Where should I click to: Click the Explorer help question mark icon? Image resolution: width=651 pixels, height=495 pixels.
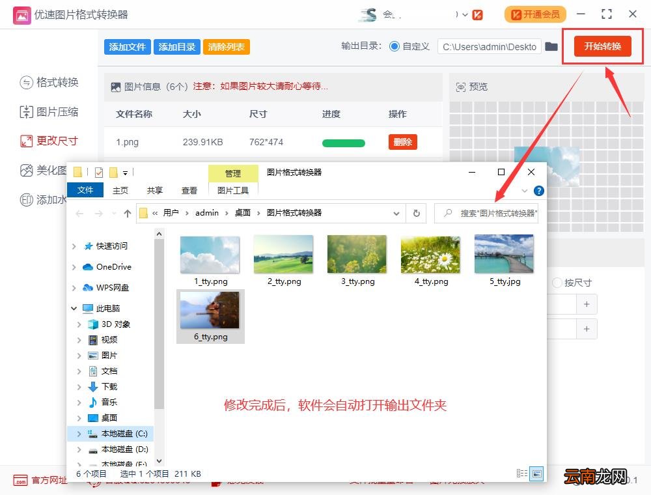click(x=538, y=191)
